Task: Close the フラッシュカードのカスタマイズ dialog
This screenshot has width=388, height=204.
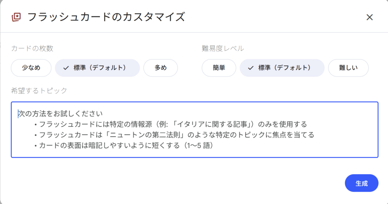Action: click(x=369, y=17)
